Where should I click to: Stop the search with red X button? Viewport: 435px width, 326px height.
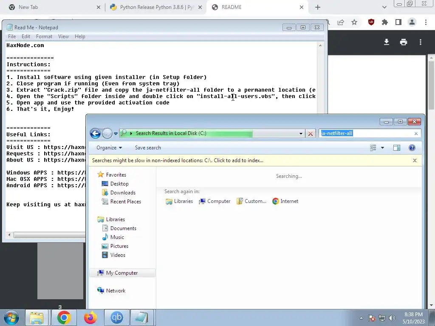pyautogui.click(x=311, y=134)
